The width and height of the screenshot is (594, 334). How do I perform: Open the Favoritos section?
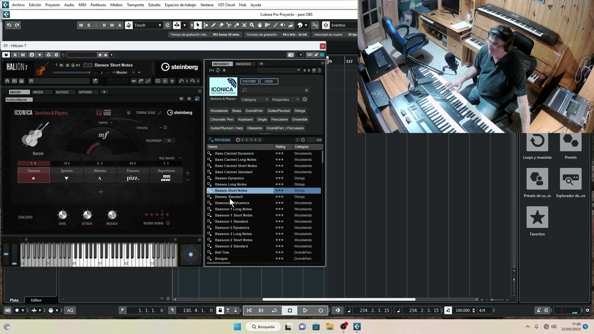tap(537, 221)
